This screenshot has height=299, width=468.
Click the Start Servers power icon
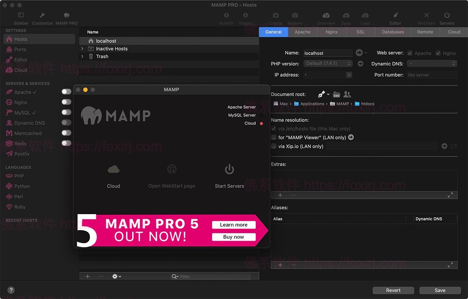pyautogui.click(x=229, y=169)
